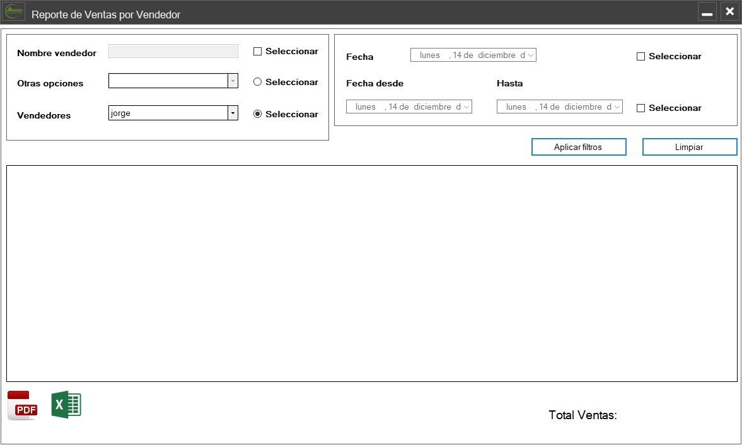The image size is (742, 445).
Task: Close the Reporte de Ventas window
Action: 729,12
